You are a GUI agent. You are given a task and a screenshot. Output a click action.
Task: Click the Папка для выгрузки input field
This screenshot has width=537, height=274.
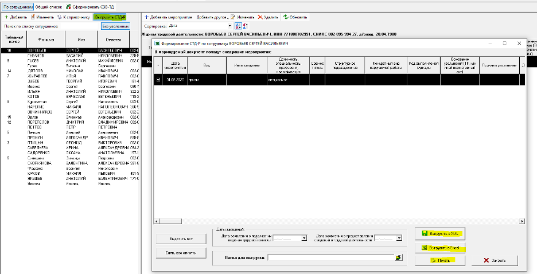tap(330, 258)
